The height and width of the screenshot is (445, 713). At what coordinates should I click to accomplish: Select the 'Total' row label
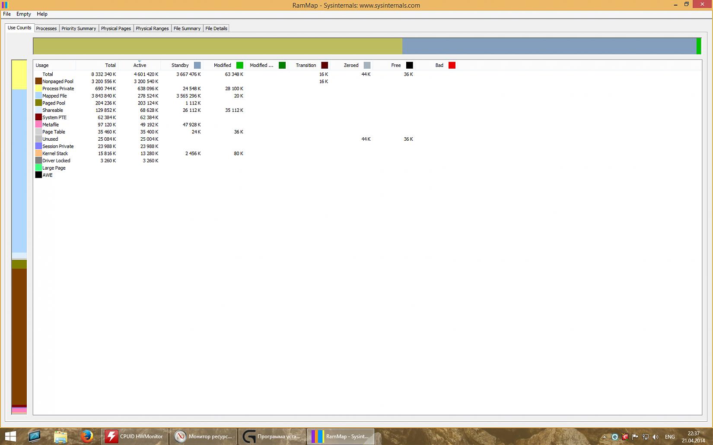48,74
